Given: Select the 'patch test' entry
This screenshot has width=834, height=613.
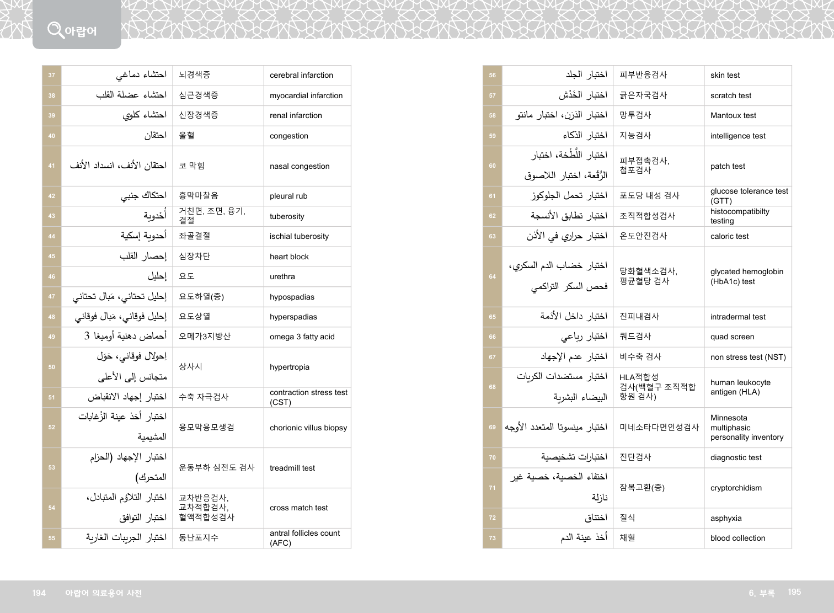Looking at the screenshot, I should click(x=728, y=166).
